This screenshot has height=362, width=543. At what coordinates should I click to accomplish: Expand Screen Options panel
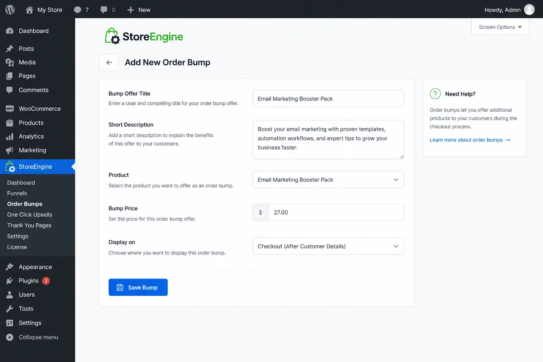tap(500, 27)
